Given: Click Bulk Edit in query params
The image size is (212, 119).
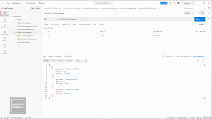Looking at the screenshot, I should coord(202,32).
